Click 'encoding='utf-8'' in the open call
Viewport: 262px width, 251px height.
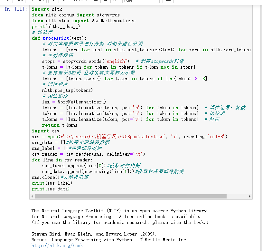204,137
